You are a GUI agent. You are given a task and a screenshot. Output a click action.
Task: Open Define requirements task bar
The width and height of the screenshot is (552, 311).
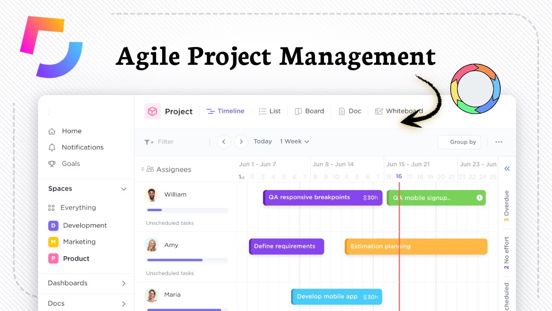(286, 247)
